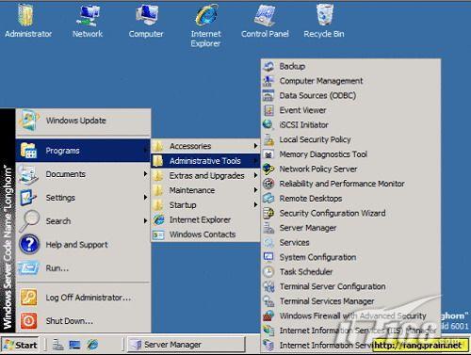The image size is (471, 355).
Task: Expand the Maintenance submenu arrow
Action: [255, 190]
